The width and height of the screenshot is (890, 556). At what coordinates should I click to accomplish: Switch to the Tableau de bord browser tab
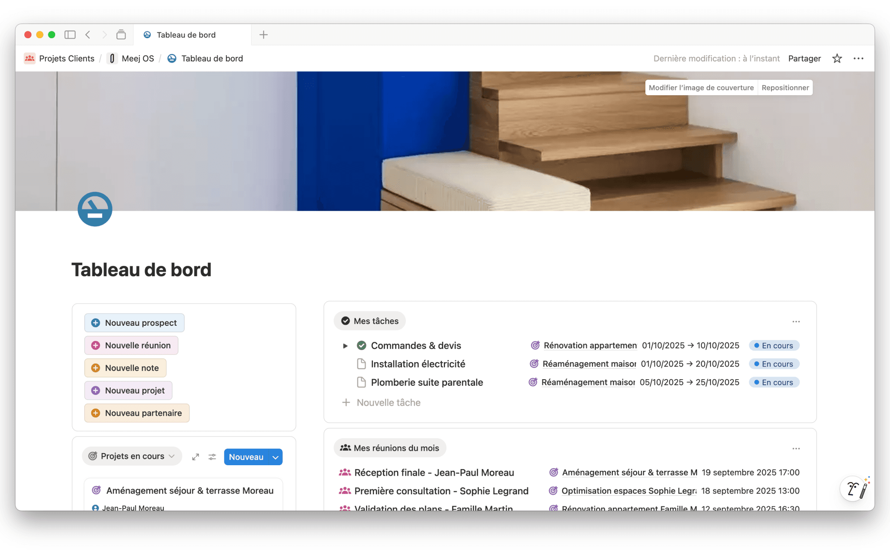(186, 35)
